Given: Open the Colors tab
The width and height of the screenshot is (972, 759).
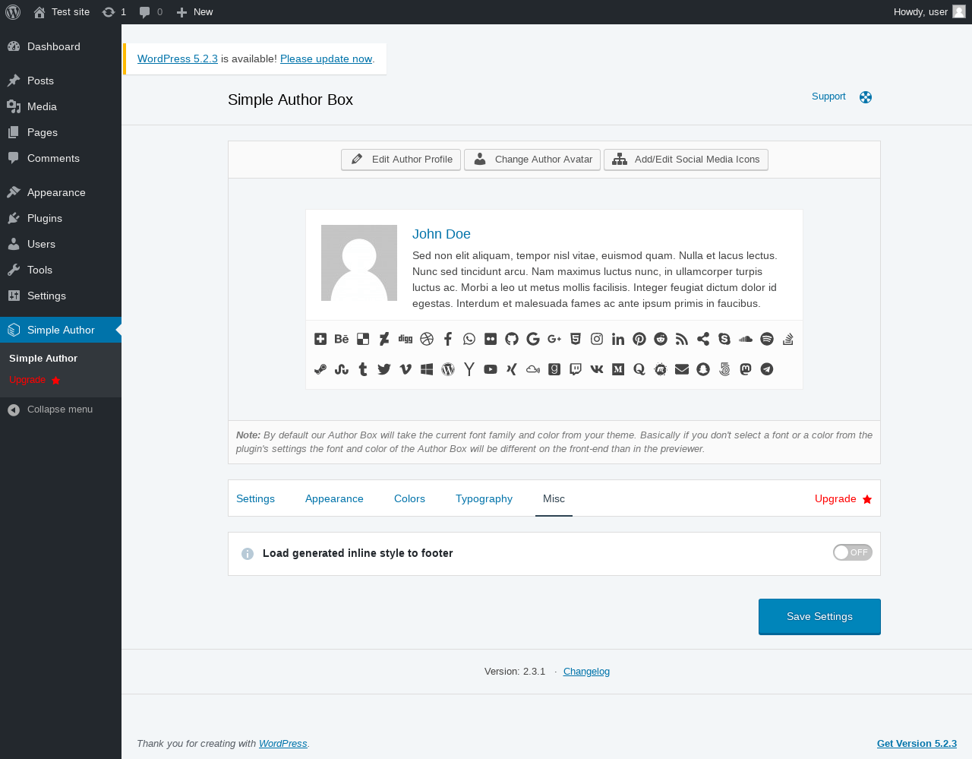Looking at the screenshot, I should pyautogui.click(x=409, y=498).
